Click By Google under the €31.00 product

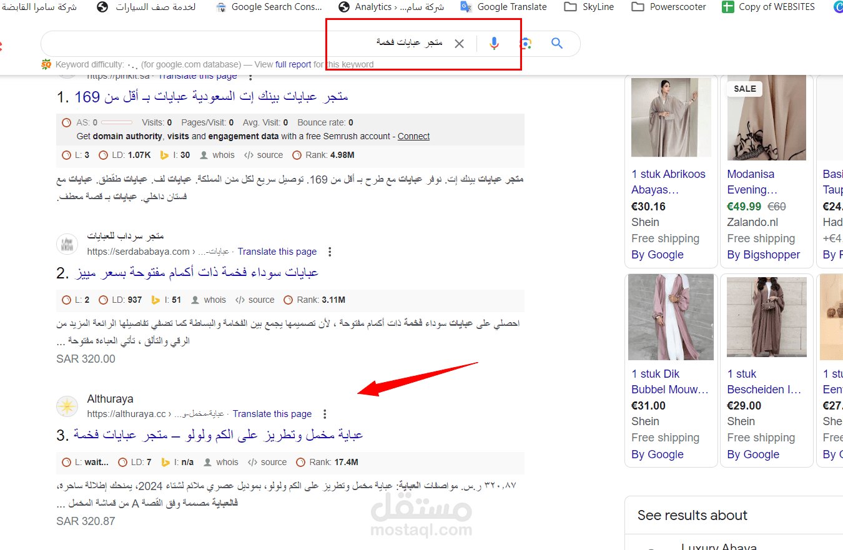(x=658, y=454)
